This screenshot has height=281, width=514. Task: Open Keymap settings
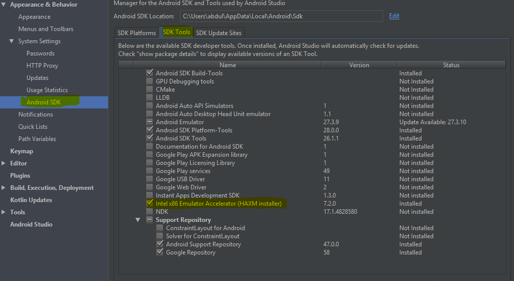click(21, 151)
